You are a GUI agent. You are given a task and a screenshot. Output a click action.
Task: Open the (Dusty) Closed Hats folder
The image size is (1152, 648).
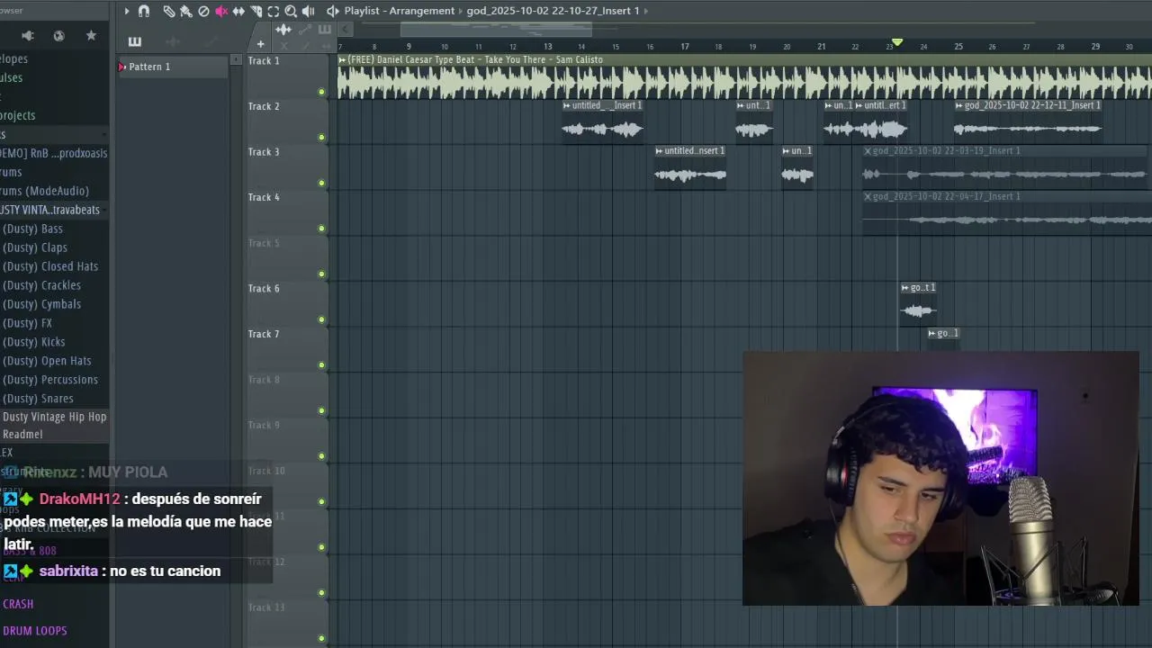50,266
